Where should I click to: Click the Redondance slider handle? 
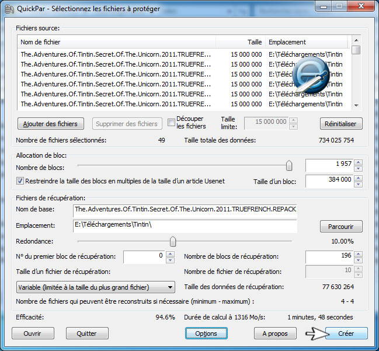click(x=173, y=241)
